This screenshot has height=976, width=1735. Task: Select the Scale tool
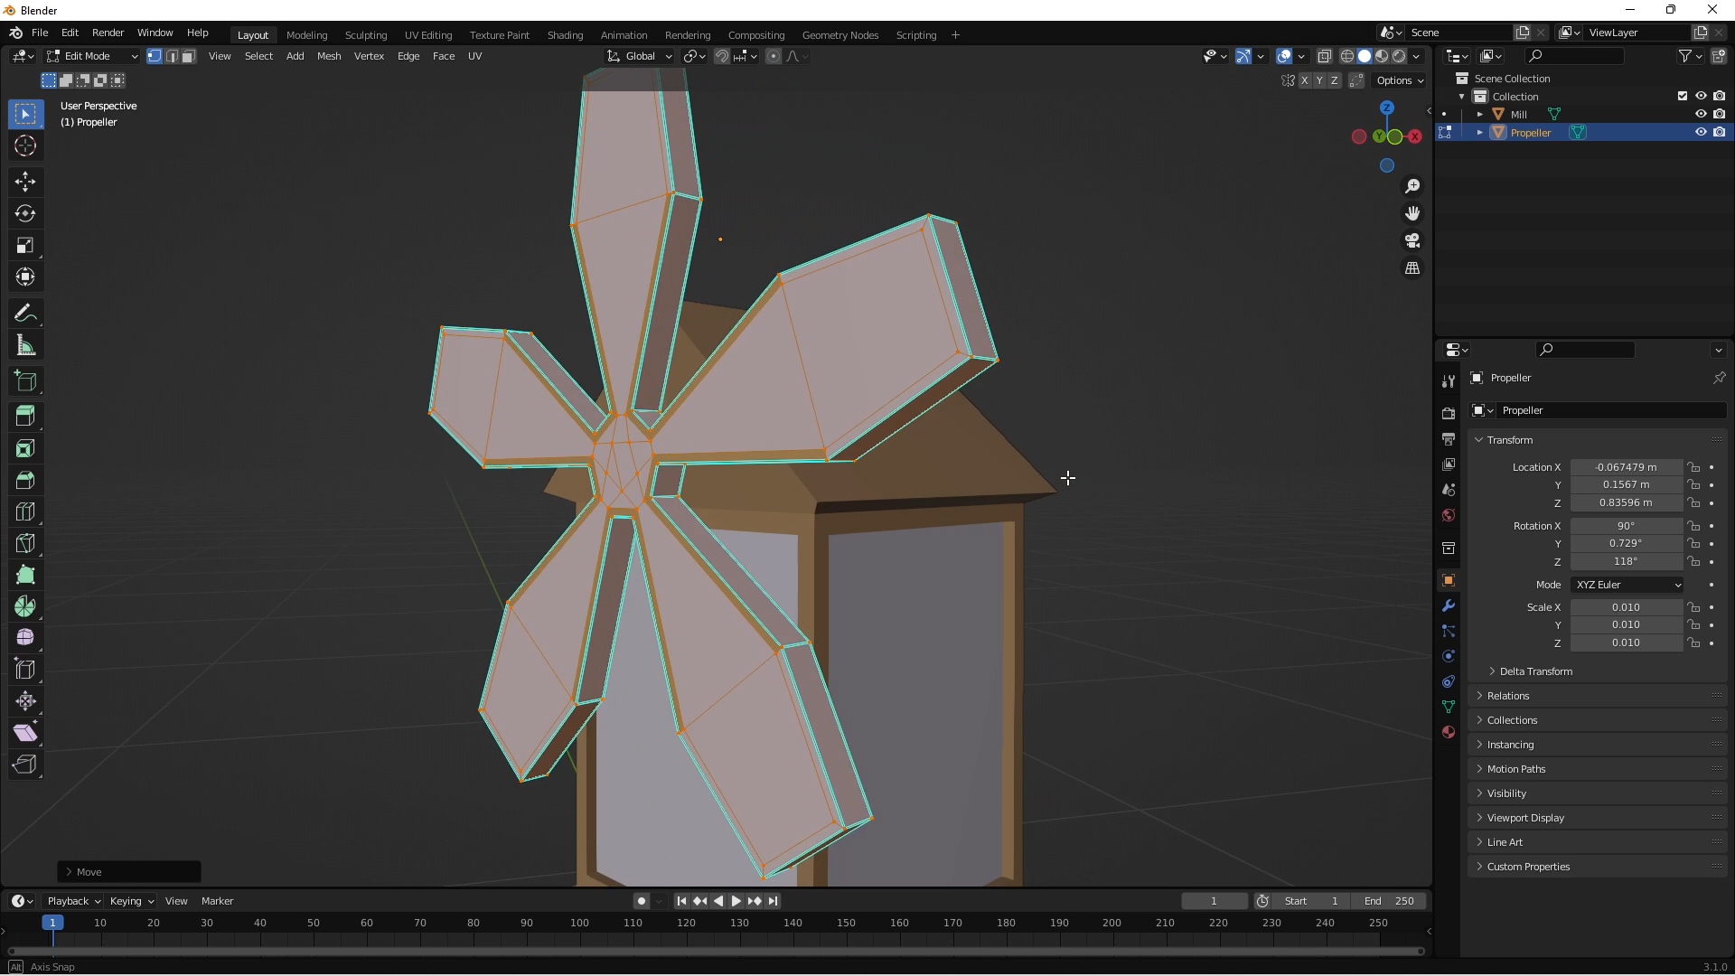(x=25, y=245)
